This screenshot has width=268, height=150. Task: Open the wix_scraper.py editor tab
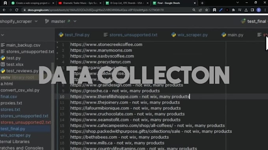(x=190, y=35)
